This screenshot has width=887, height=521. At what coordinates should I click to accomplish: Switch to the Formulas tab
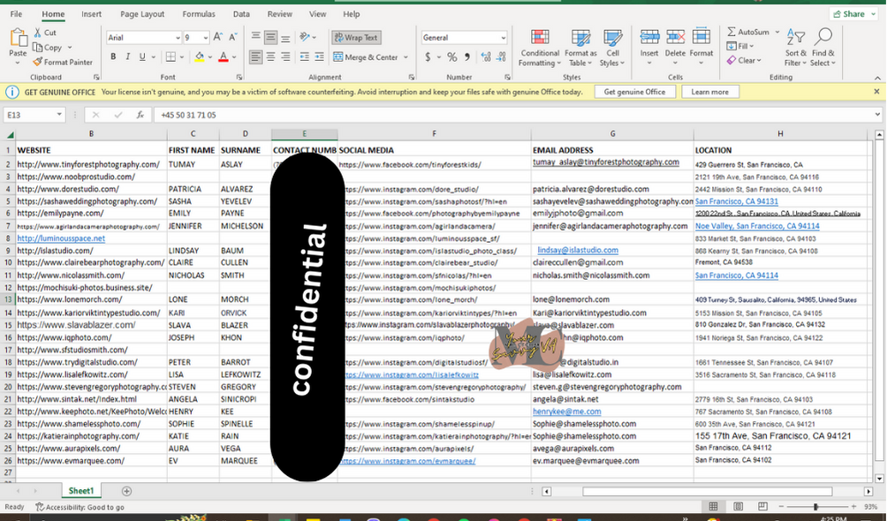click(199, 13)
